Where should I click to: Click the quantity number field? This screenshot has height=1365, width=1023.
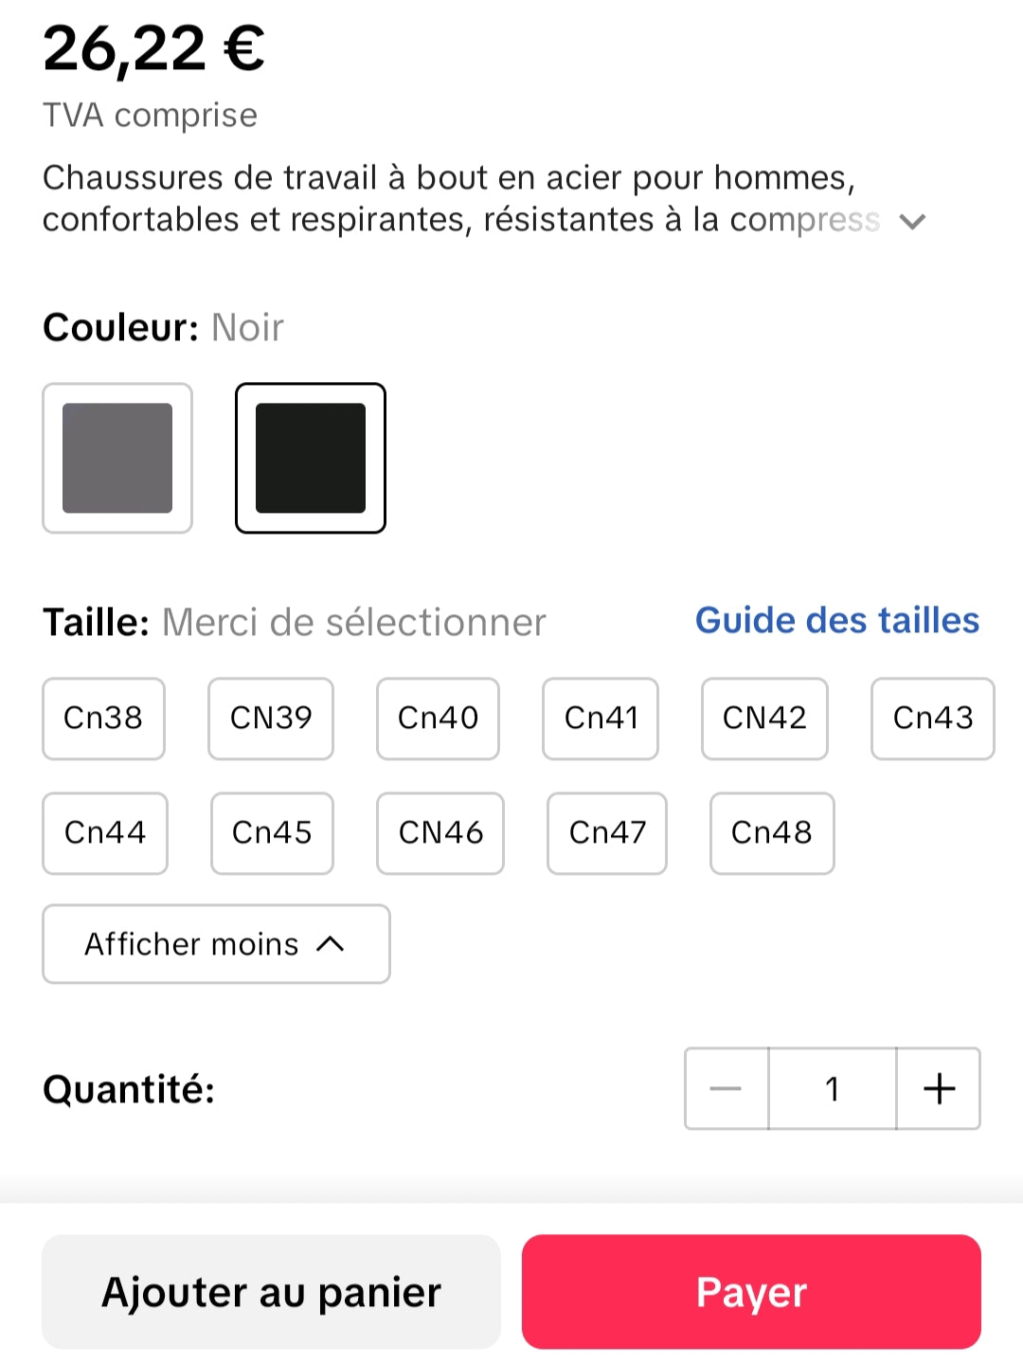[832, 1088]
